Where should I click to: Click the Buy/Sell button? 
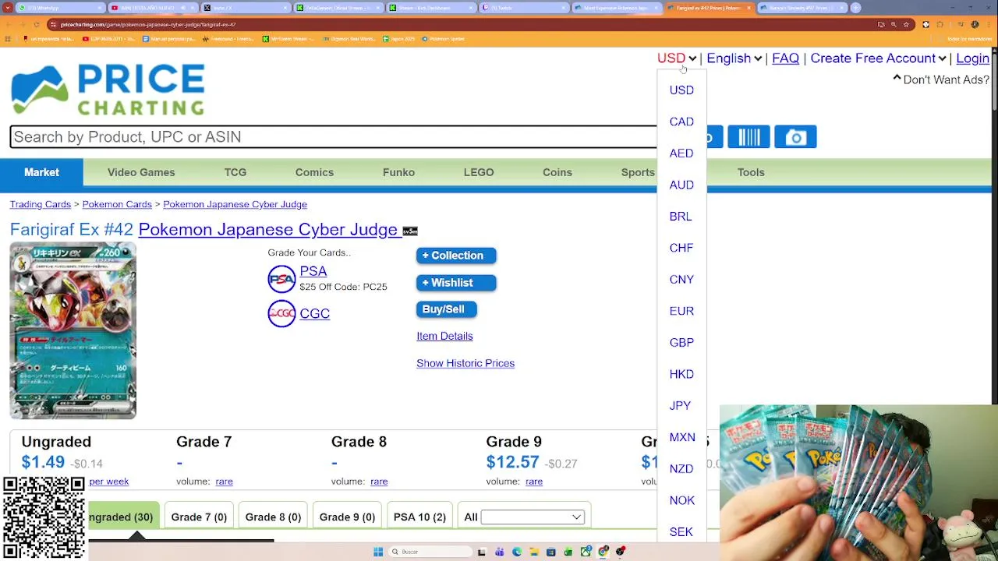[x=447, y=309]
